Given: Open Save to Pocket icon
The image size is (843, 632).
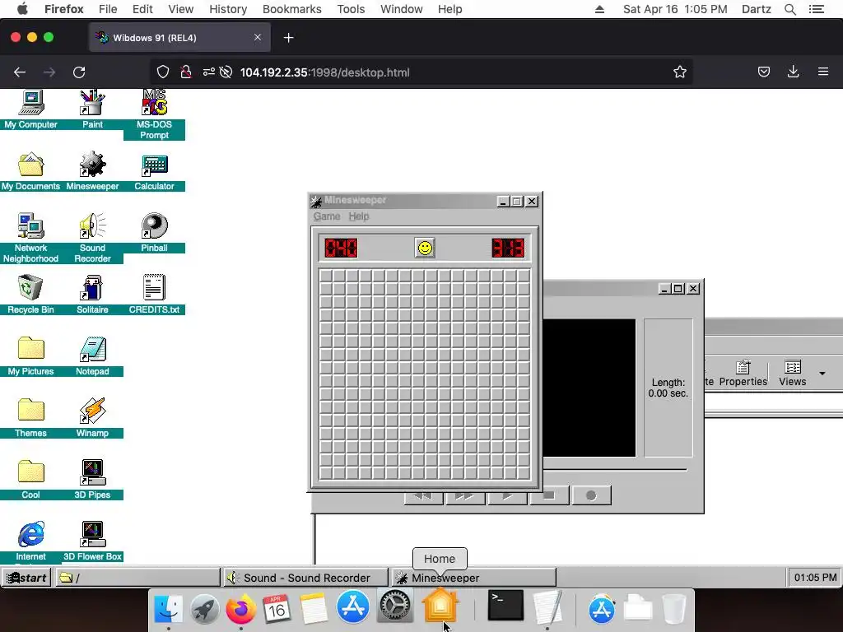Looking at the screenshot, I should pyautogui.click(x=763, y=72).
